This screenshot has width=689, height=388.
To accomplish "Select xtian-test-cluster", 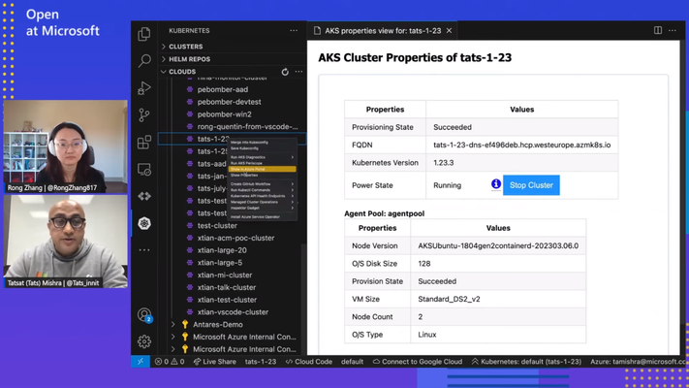I will pos(227,300).
